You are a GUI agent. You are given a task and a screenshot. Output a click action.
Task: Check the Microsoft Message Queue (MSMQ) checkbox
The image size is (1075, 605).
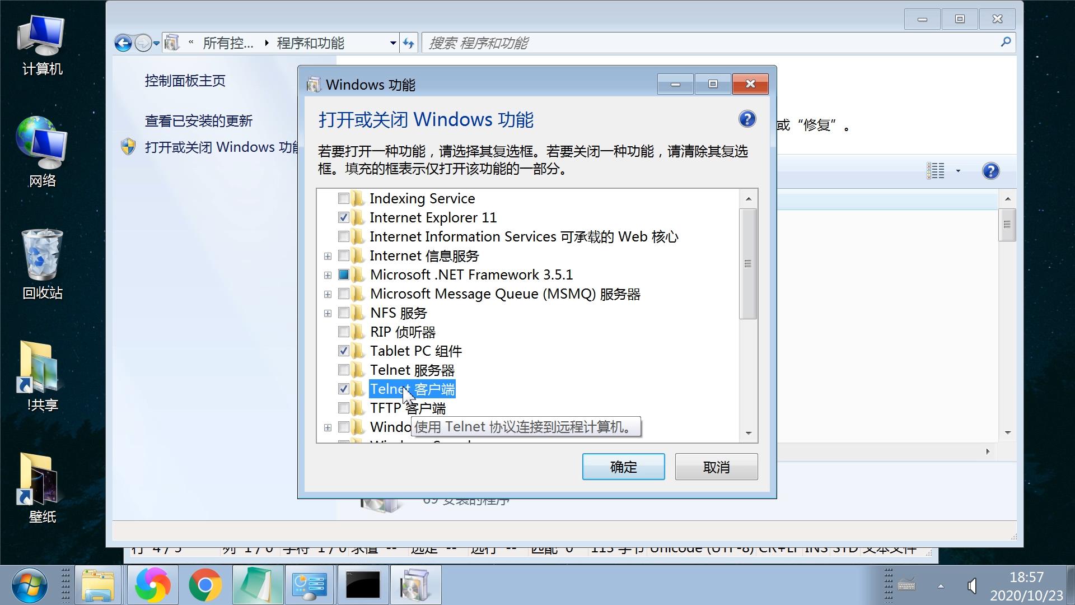click(x=344, y=294)
